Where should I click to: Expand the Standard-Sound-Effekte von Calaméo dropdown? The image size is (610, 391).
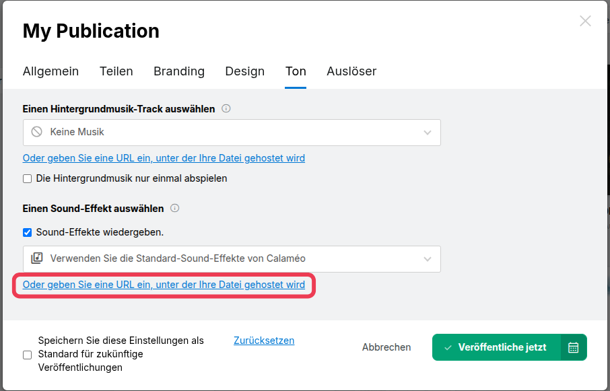pyautogui.click(x=232, y=259)
